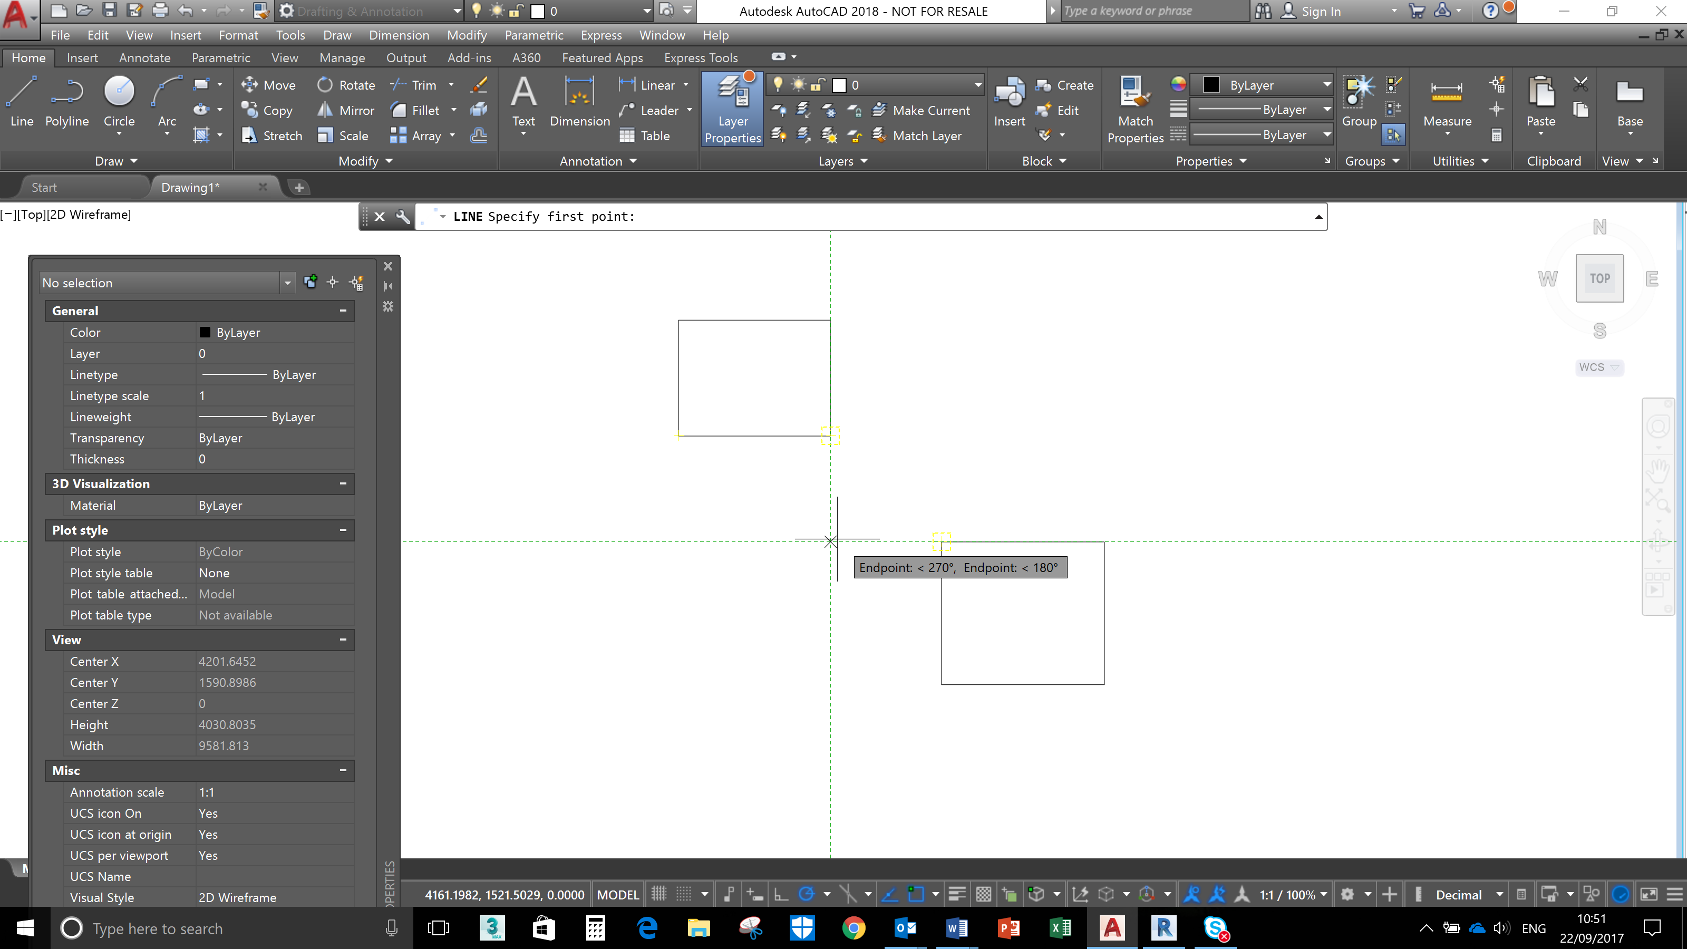Activate the Move command
Screen dimensions: 1687x949
pyautogui.click(x=268, y=85)
